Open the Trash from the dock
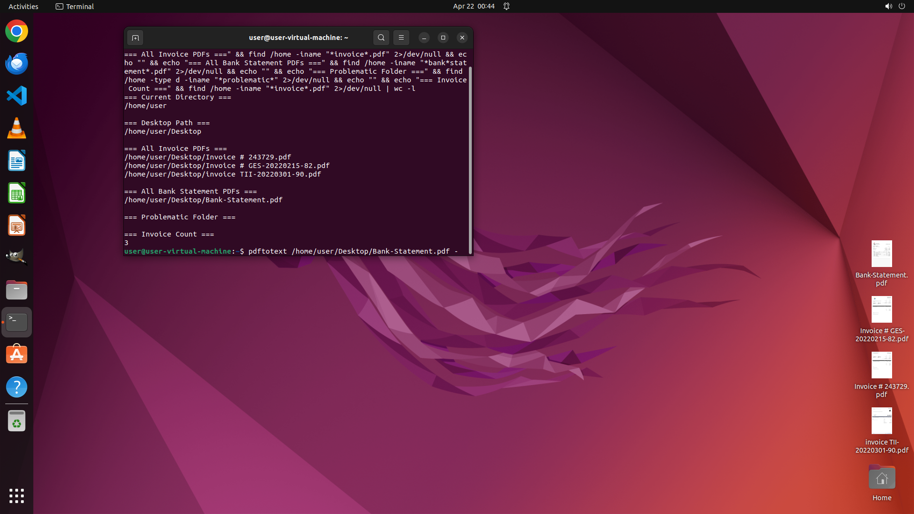This screenshot has width=914, height=514. 17,421
